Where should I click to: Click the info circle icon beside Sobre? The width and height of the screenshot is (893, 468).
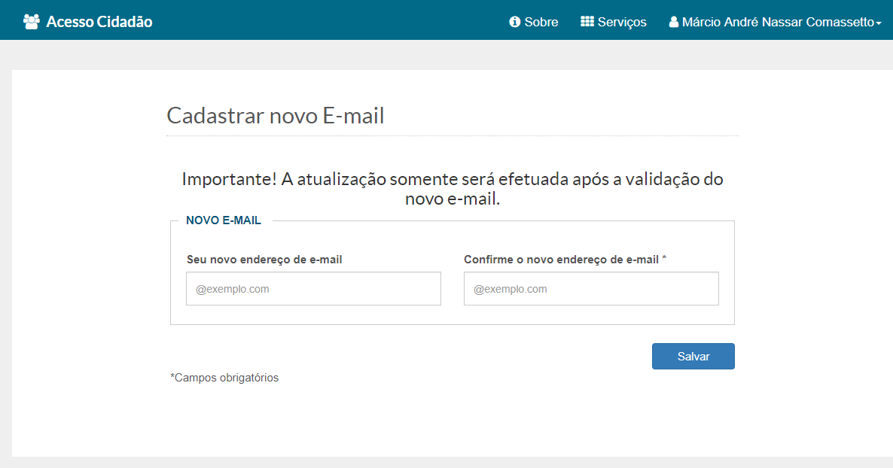pos(515,22)
